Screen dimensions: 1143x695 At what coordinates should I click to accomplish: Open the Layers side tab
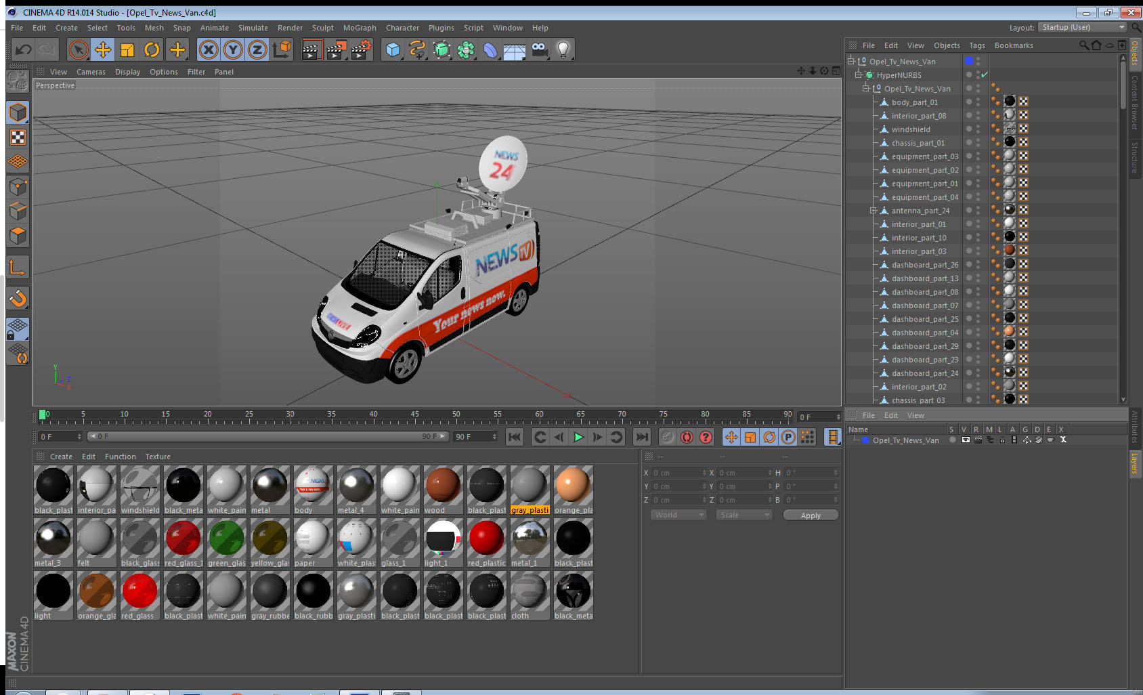pyautogui.click(x=1134, y=463)
